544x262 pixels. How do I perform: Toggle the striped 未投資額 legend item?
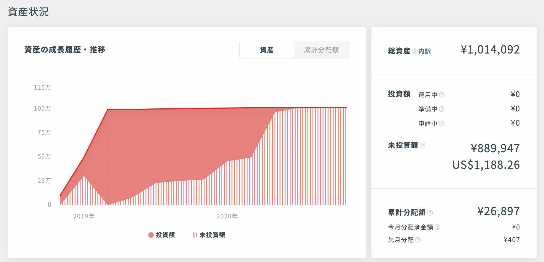(x=209, y=235)
